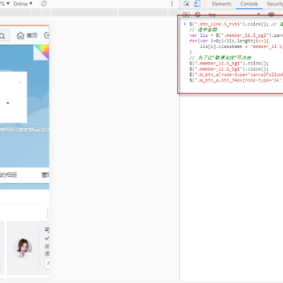Click the live expression eye icon
The height and width of the screenshot is (283, 283).
tap(271, 14)
